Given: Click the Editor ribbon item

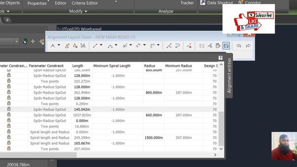Looking at the screenshot, I should [60, 3].
